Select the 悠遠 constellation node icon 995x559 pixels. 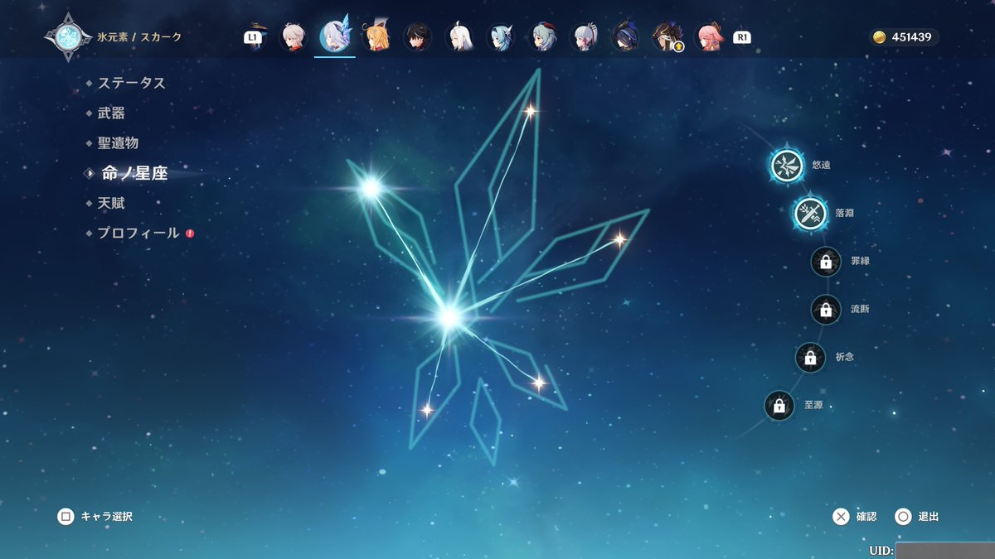point(786,165)
